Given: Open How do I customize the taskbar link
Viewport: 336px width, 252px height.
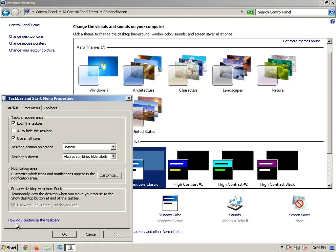Looking at the screenshot, I should point(34,220).
